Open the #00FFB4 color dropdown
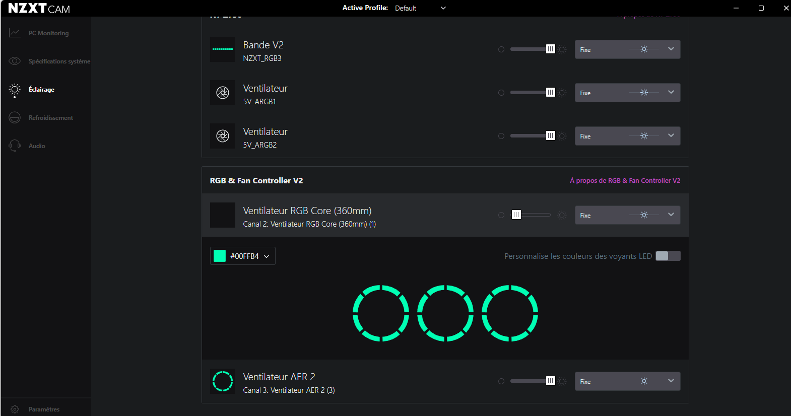Viewport: 791px width, 416px height. coord(243,256)
